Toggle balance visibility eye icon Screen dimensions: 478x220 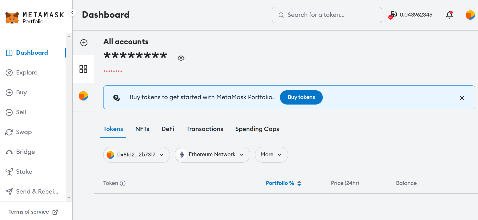pyautogui.click(x=181, y=58)
